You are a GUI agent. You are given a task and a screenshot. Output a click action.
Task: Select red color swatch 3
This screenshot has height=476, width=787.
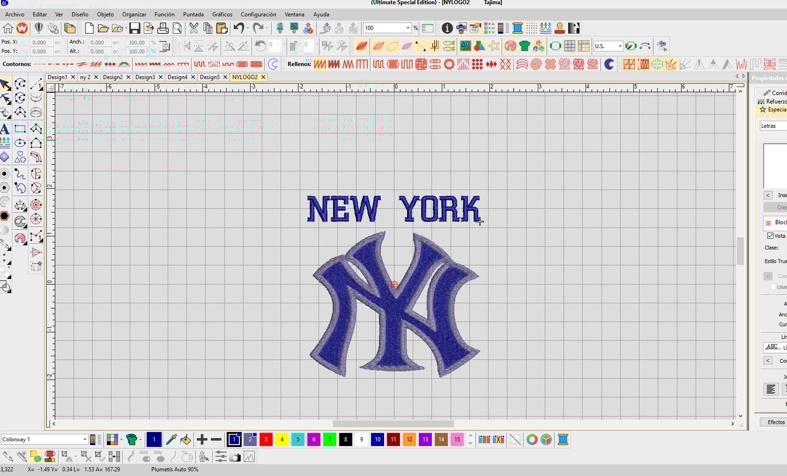(266, 439)
